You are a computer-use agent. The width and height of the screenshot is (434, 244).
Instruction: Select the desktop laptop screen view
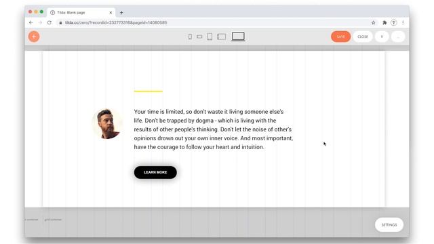click(238, 37)
